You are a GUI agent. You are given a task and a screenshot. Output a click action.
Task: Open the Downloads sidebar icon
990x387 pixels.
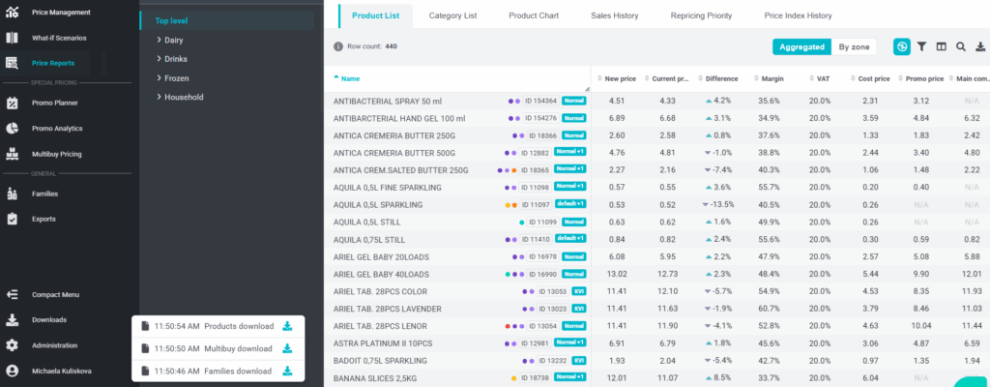(12, 320)
